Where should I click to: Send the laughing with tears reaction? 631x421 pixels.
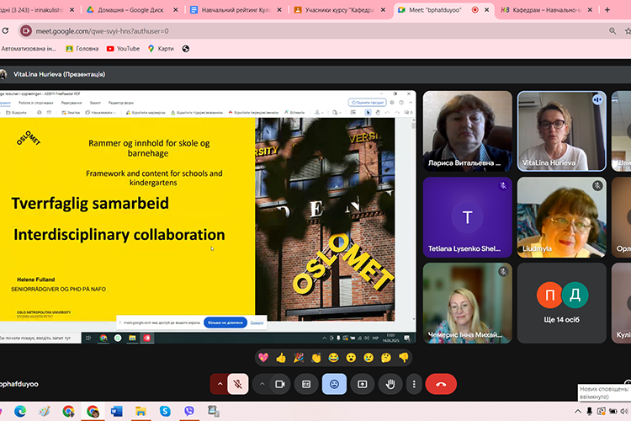click(334, 358)
